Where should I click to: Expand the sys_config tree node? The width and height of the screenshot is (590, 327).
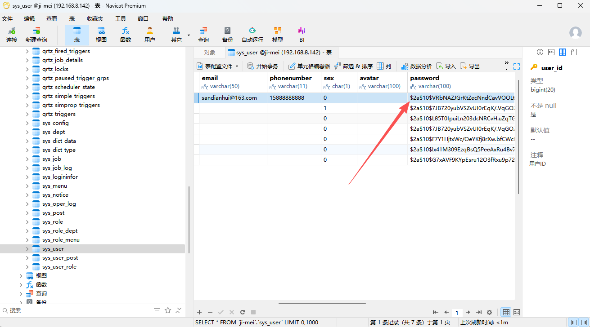[27, 123]
